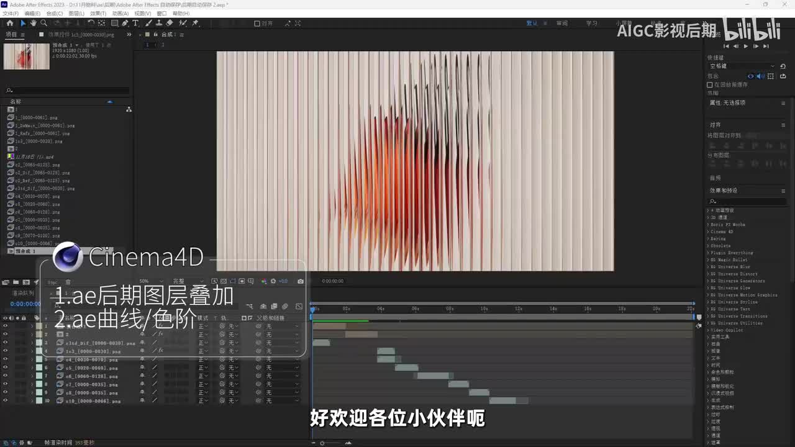Open the 编辑(E) menu
795x447 pixels.
pyautogui.click(x=32, y=13)
